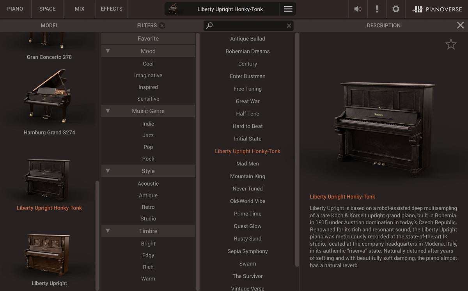Pick the Hard to Beat preset
Screen dimensions: 468x291
(x=248, y=126)
